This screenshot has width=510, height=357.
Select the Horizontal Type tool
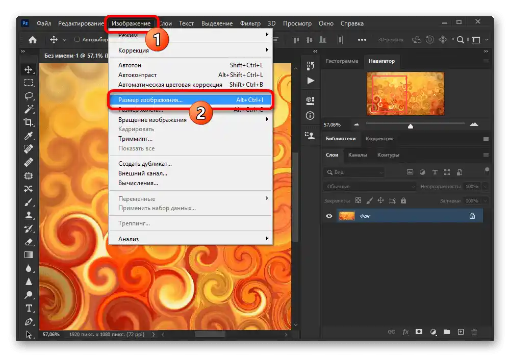28,308
